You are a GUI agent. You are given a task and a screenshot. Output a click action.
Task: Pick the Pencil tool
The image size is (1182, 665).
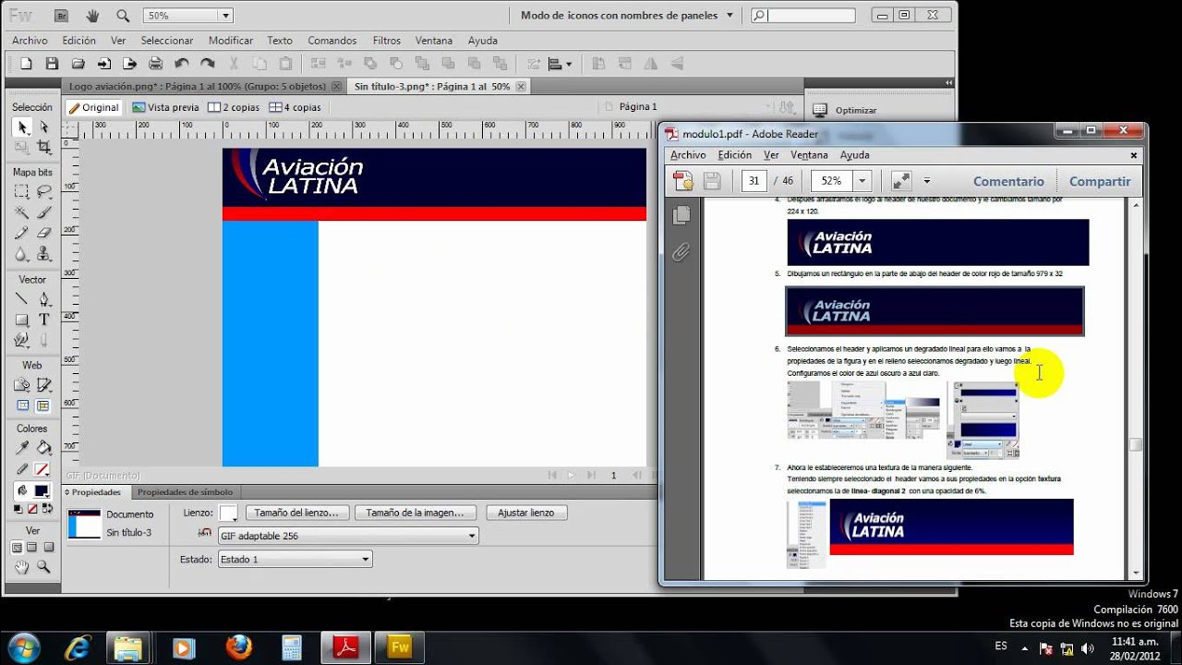coord(22,234)
